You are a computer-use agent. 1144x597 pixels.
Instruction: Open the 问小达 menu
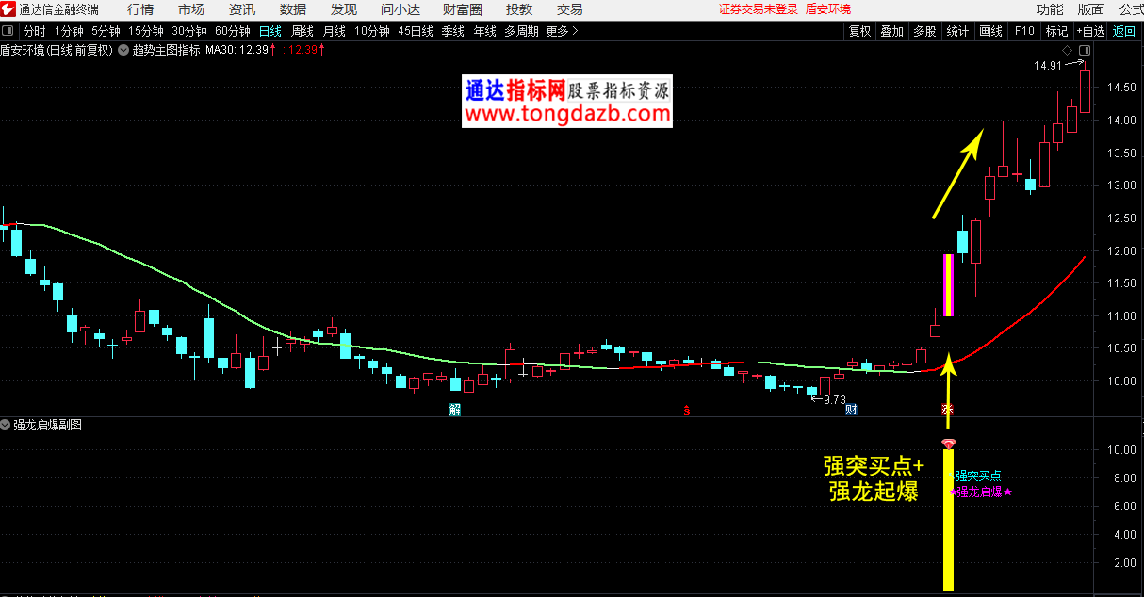pos(401,9)
